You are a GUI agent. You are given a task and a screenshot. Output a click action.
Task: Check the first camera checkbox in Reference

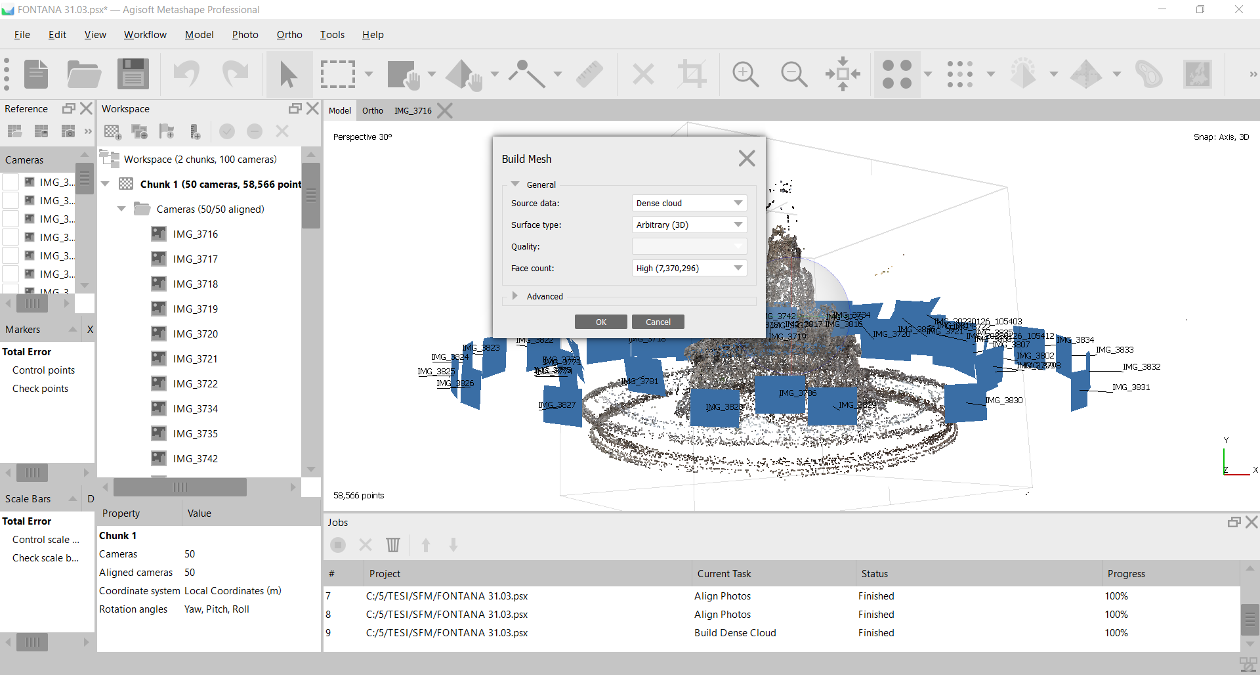click(x=10, y=182)
